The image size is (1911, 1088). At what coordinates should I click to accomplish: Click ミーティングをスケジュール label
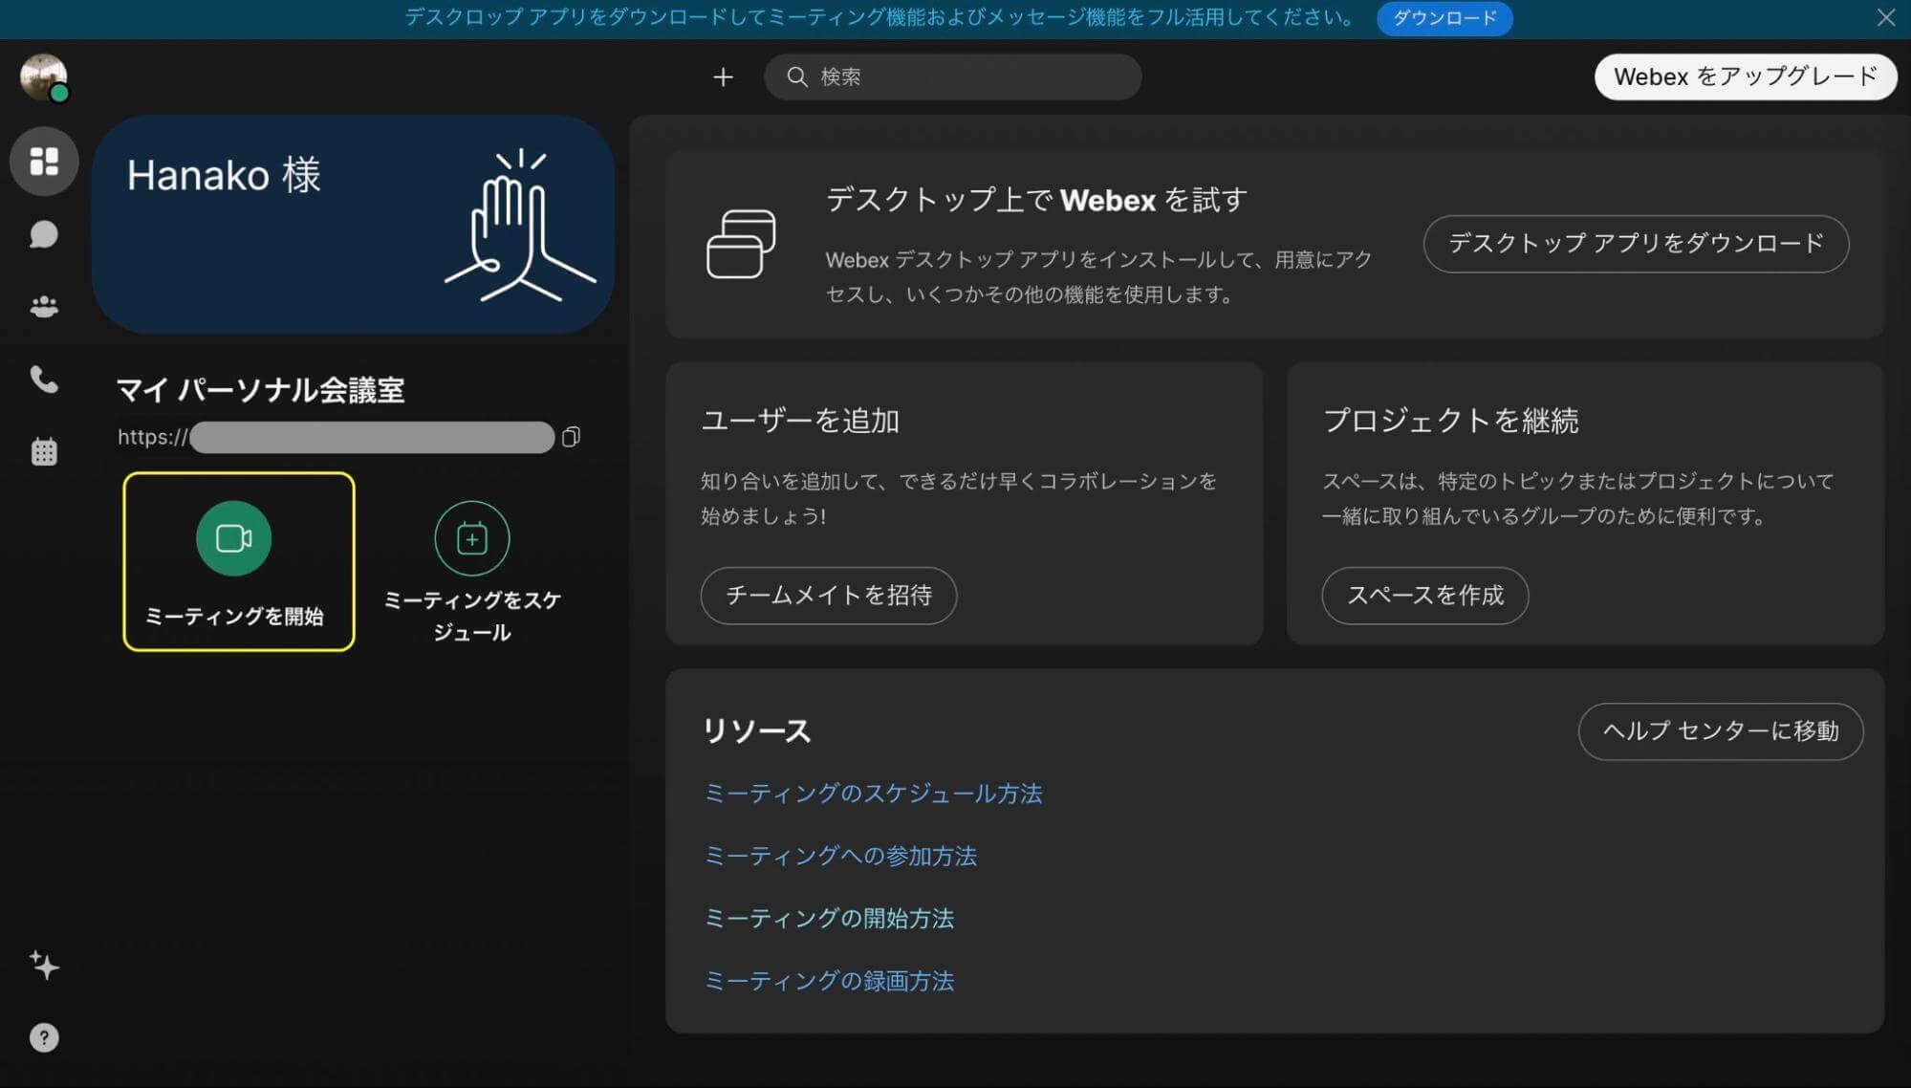point(472,616)
